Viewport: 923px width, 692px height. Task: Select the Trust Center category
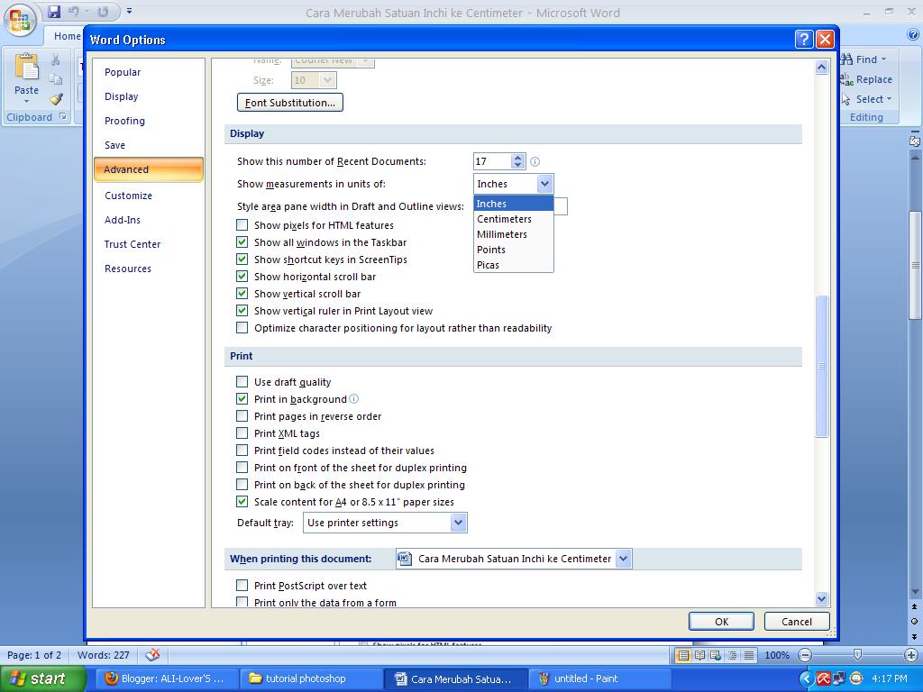click(x=149, y=243)
